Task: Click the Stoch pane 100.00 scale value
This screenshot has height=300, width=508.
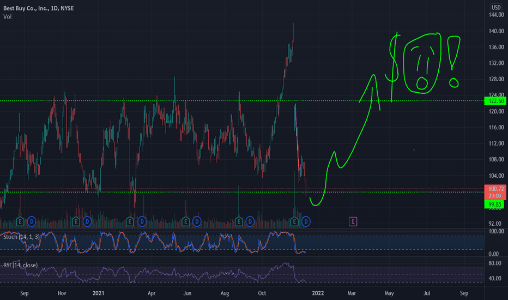Action: [x=496, y=231]
